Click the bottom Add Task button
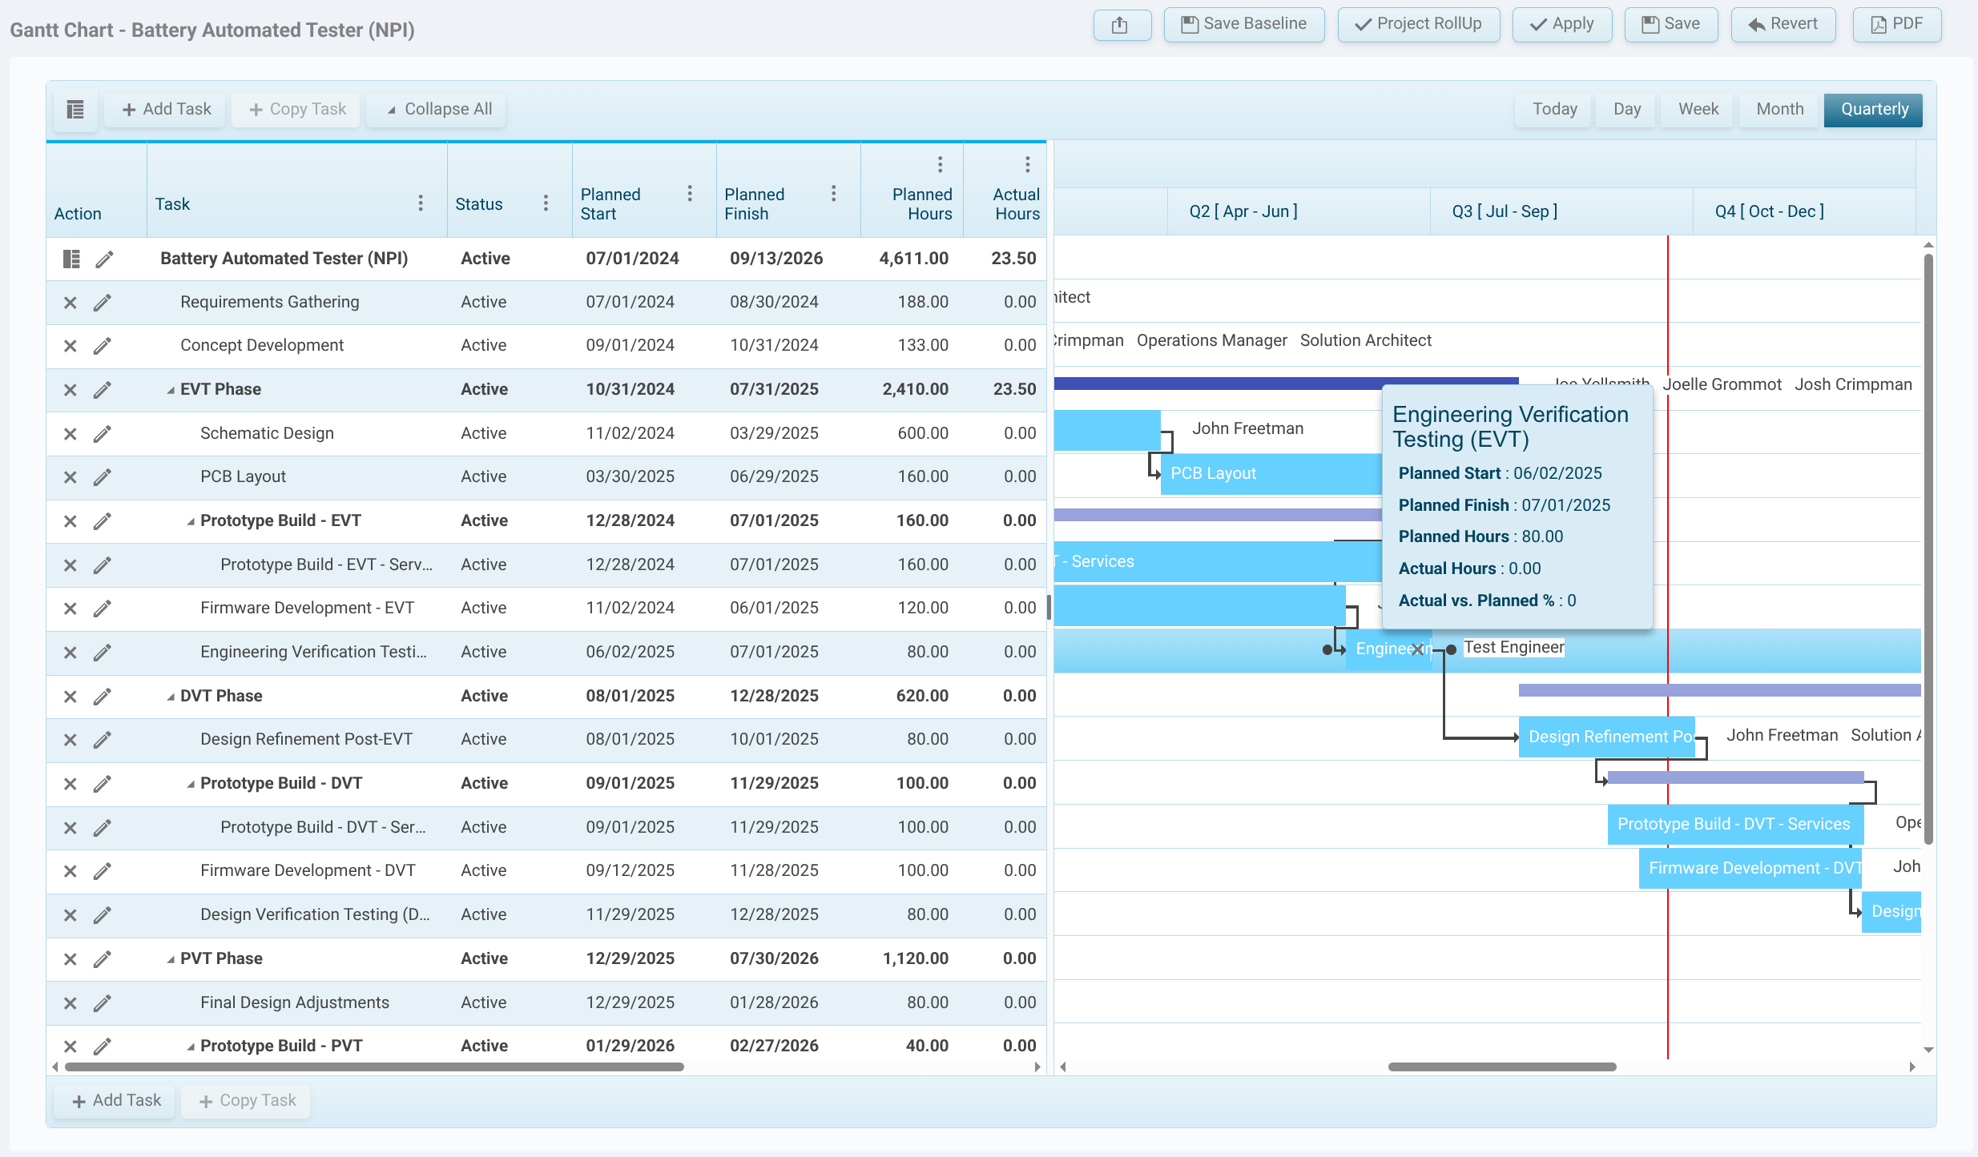This screenshot has height=1157, width=1978. pos(115,1101)
